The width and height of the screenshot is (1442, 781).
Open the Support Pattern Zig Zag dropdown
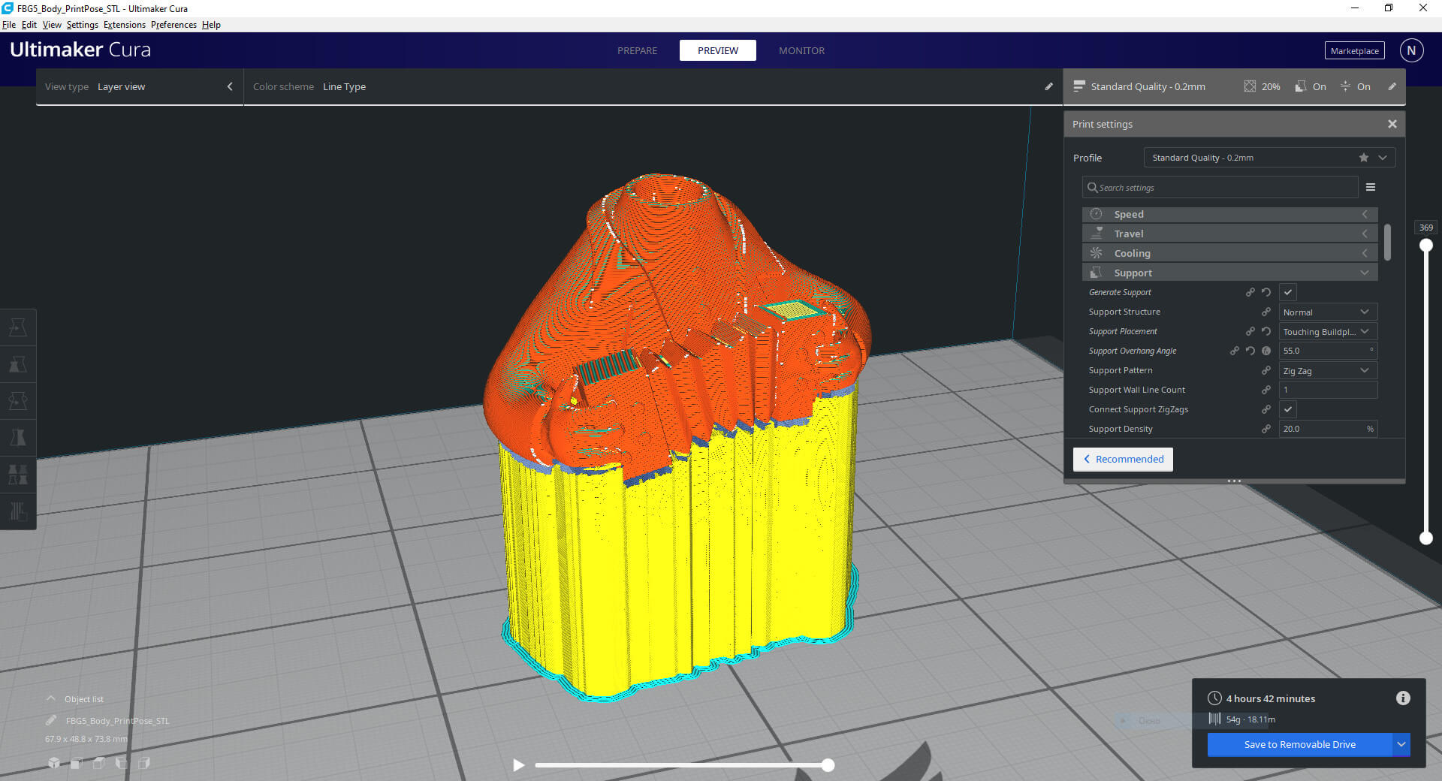pyautogui.click(x=1327, y=370)
